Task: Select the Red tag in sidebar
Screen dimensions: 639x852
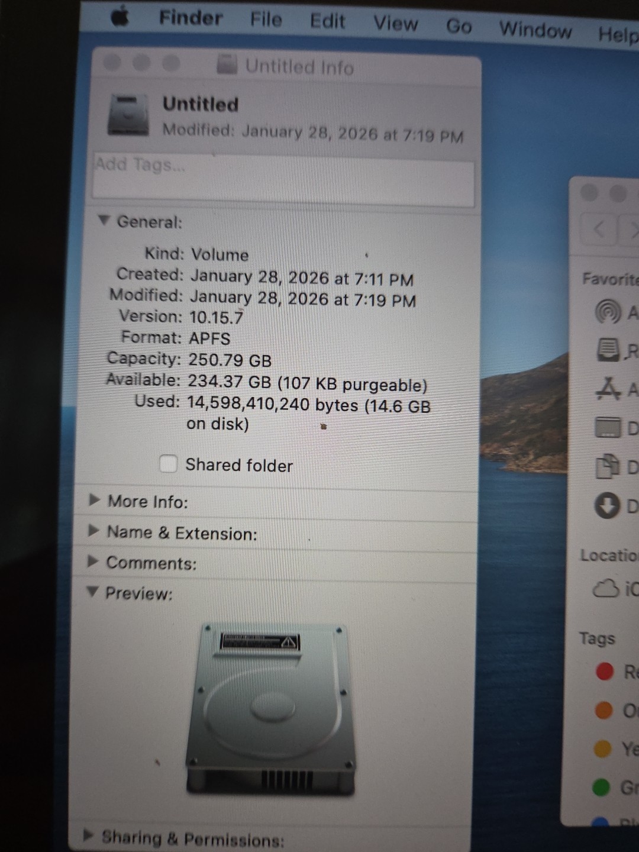Action: [x=605, y=672]
